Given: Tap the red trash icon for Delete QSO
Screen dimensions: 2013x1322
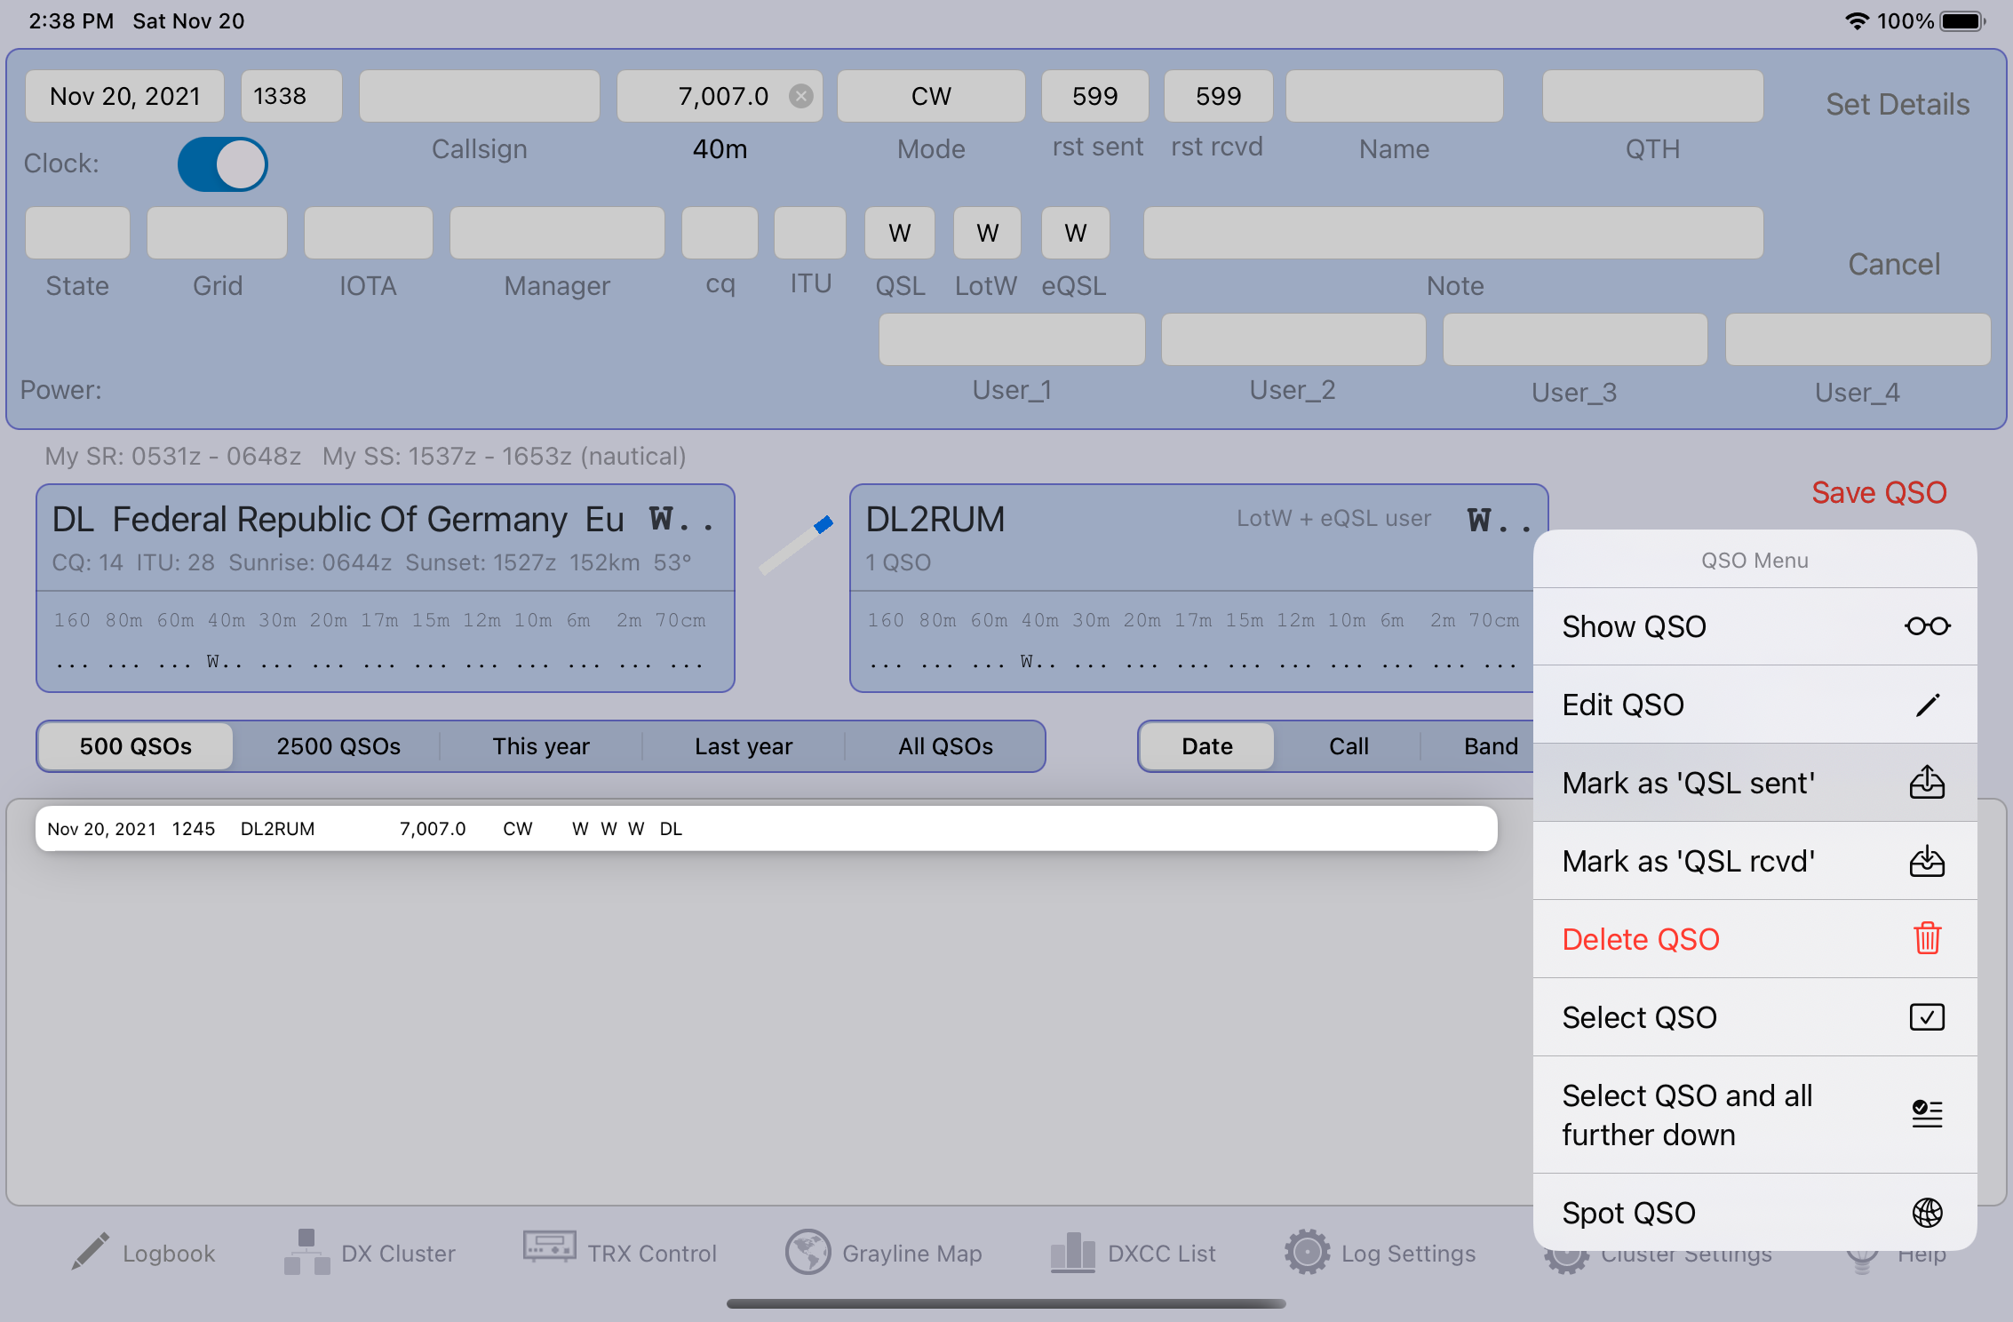Looking at the screenshot, I should [x=1927, y=938].
